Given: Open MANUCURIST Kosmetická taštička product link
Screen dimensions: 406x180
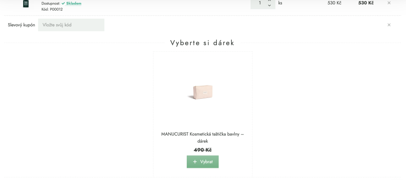Looking at the screenshot, I should pos(203,137).
